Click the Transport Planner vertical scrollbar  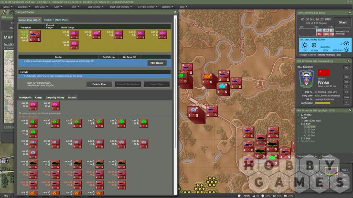175,82
